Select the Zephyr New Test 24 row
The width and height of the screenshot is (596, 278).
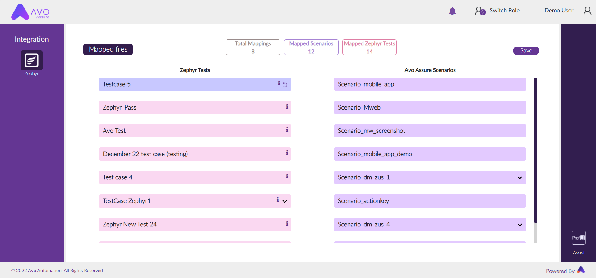click(195, 224)
